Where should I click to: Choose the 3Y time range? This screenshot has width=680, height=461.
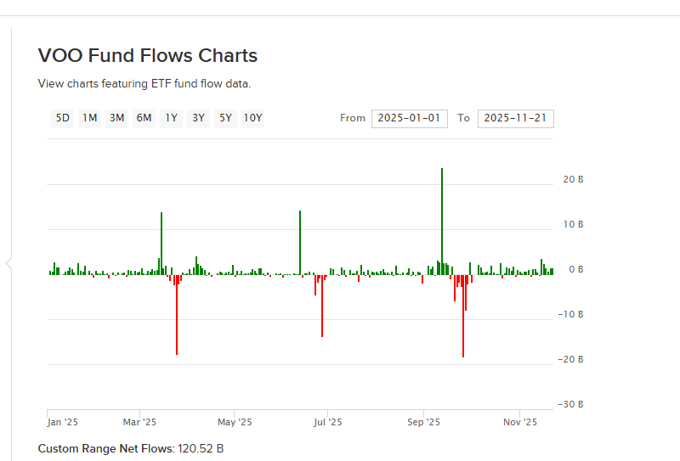tap(198, 118)
